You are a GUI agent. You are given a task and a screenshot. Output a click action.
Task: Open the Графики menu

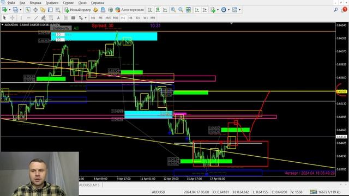pos(52,3)
